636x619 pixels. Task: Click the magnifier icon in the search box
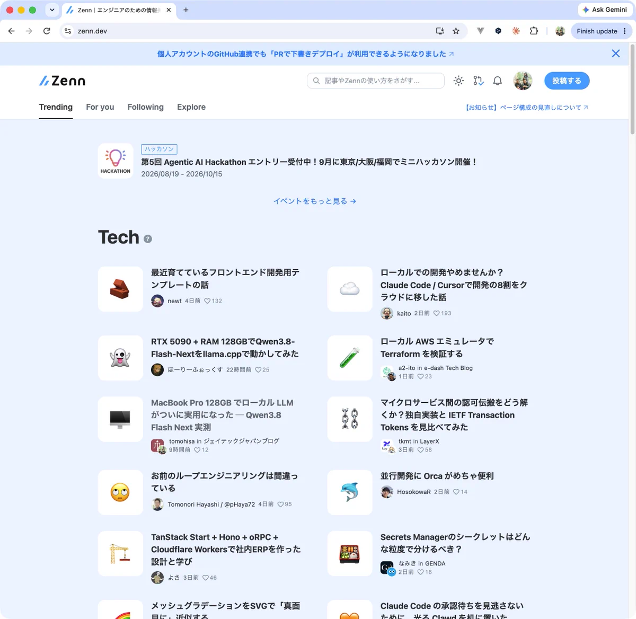316,81
